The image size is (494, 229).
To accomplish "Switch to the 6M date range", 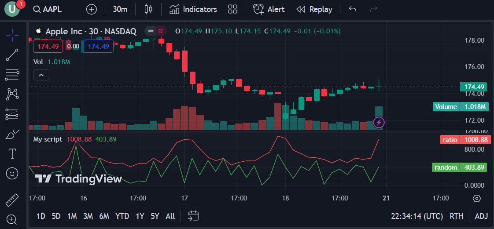I will (104, 216).
